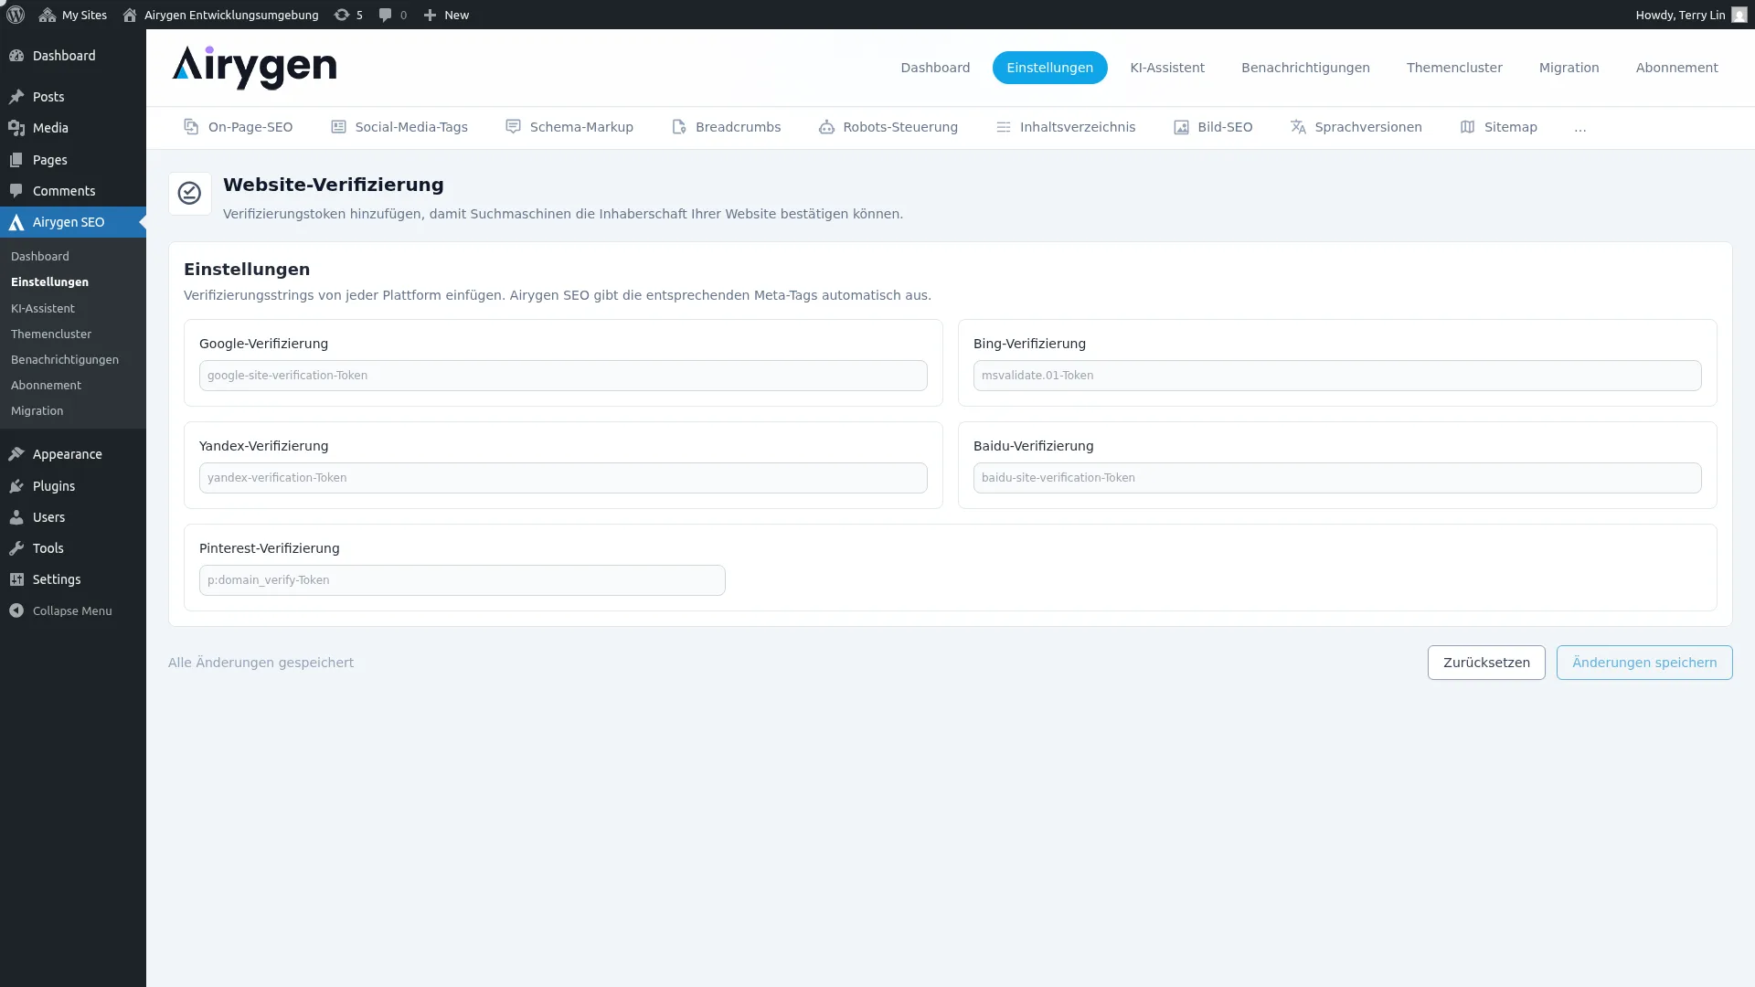
Task: Open Posts in the WordPress sidebar
Action: coord(73,97)
